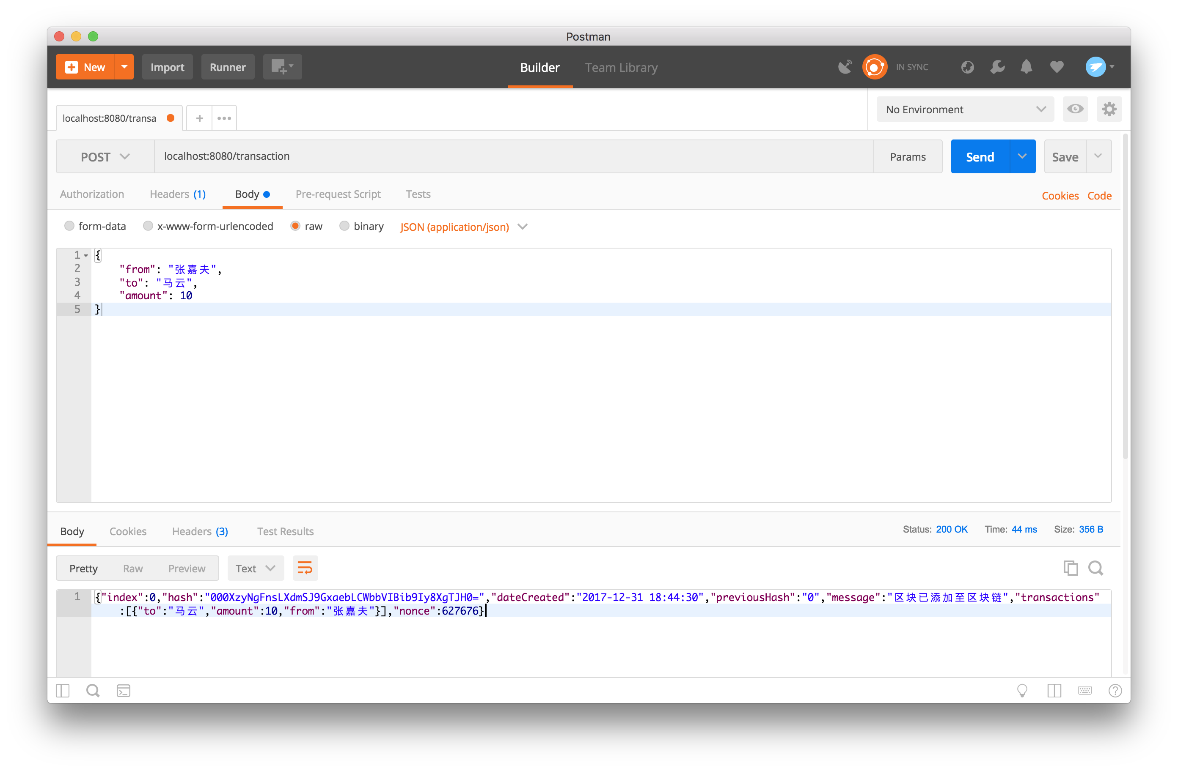1178x771 pixels.
Task: Click the orange sync status icon
Action: (875, 67)
